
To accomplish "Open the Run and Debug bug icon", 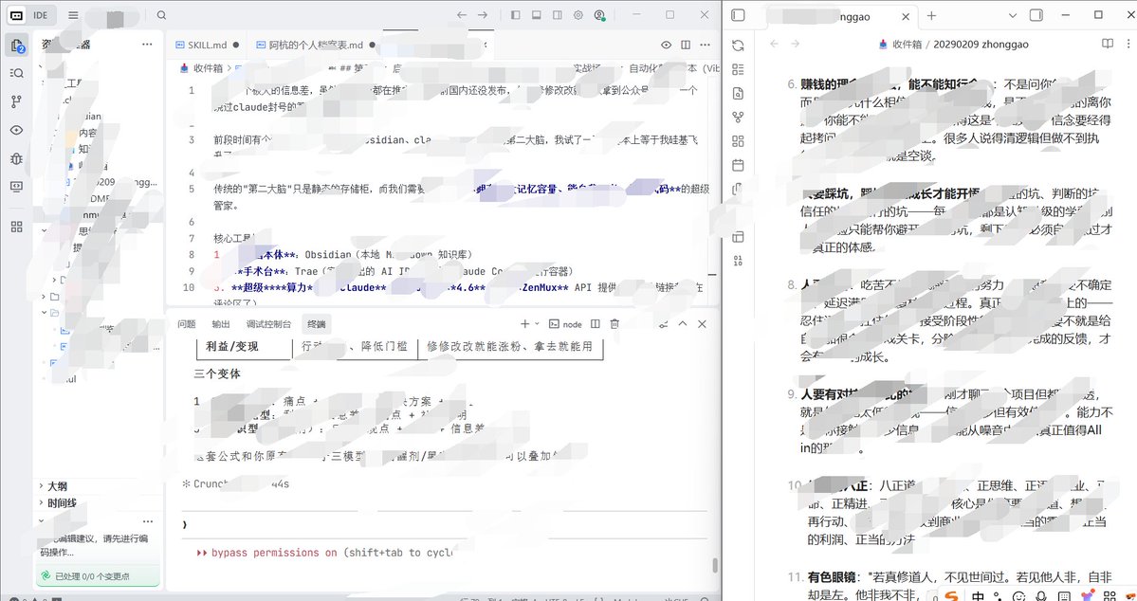I will pyautogui.click(x=17, y=158).
